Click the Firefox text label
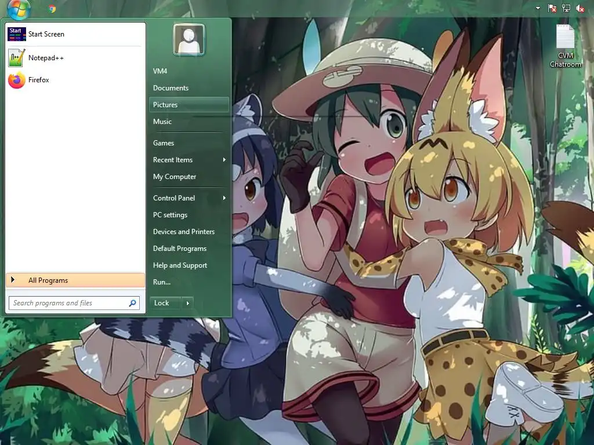 (x=39, y=80)
